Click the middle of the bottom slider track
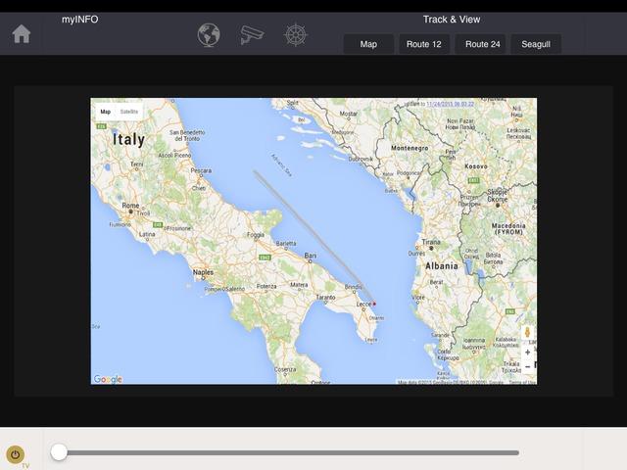 [289, 452]
